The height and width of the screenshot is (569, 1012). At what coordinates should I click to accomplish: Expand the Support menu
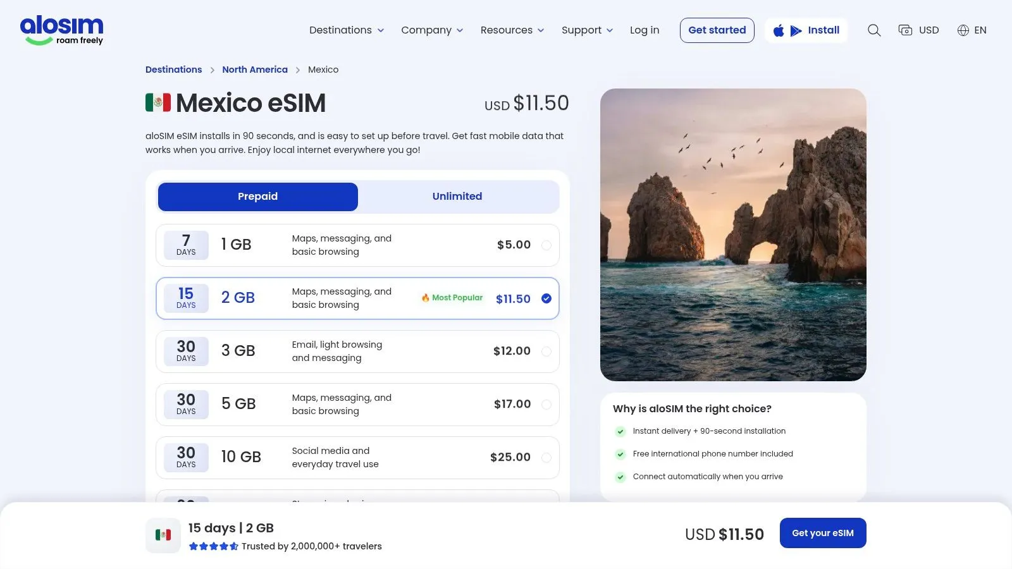point(587,30)
